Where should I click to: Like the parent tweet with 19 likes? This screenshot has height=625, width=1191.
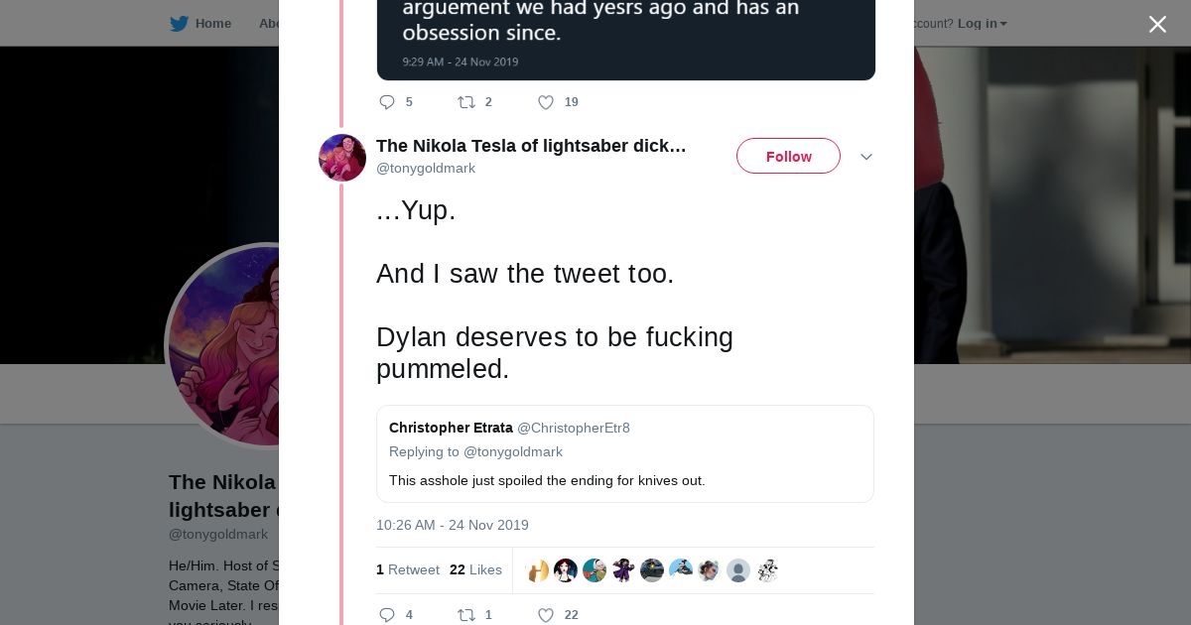545,102
